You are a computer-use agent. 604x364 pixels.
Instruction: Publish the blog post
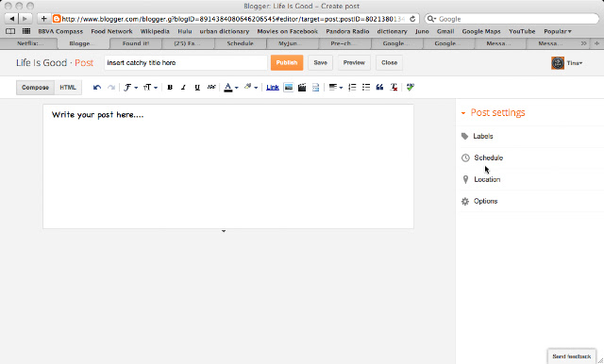287,63
